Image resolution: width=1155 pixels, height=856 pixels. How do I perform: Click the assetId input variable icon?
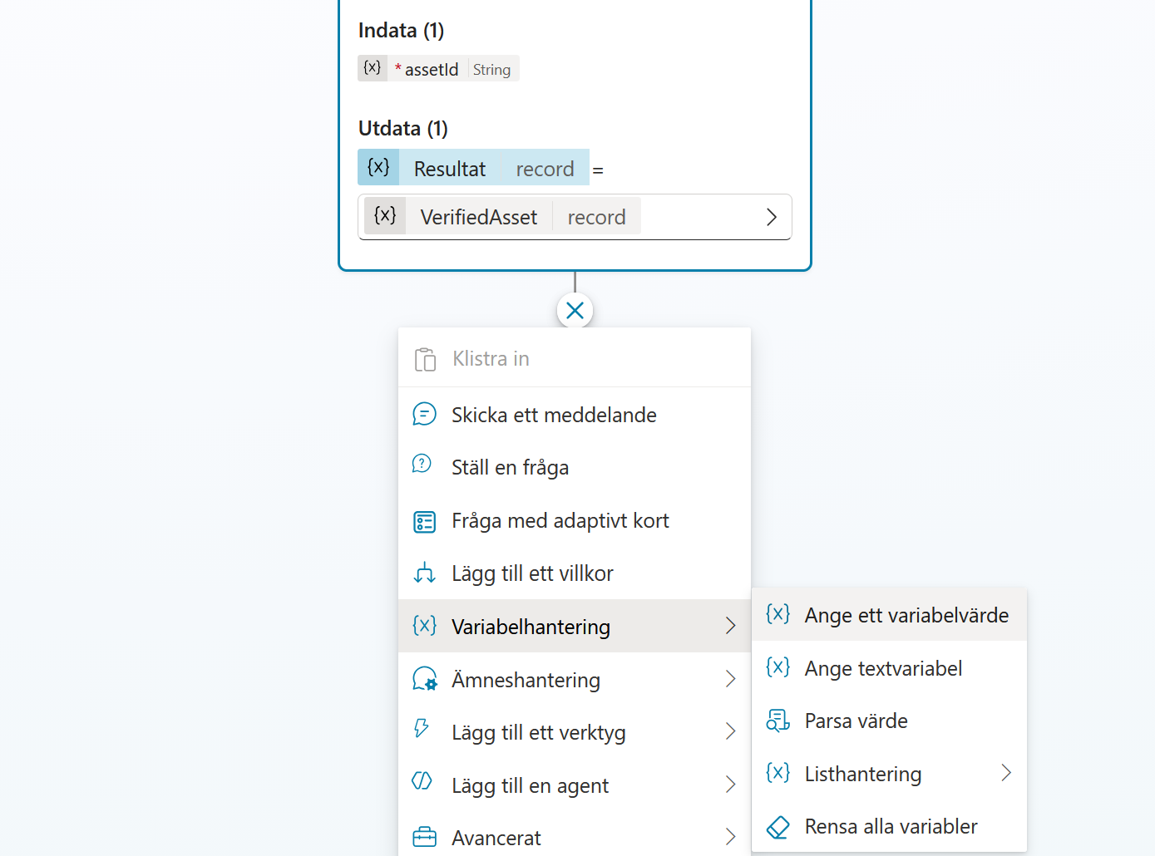click(373, 68)
